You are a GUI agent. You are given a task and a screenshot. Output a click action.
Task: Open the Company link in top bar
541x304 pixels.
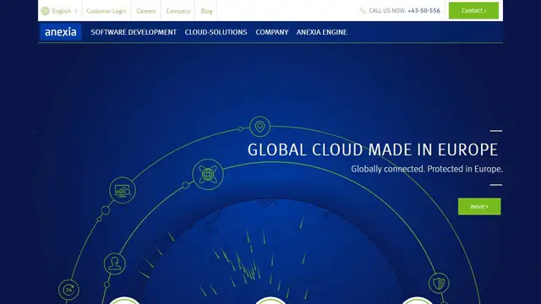178,11
